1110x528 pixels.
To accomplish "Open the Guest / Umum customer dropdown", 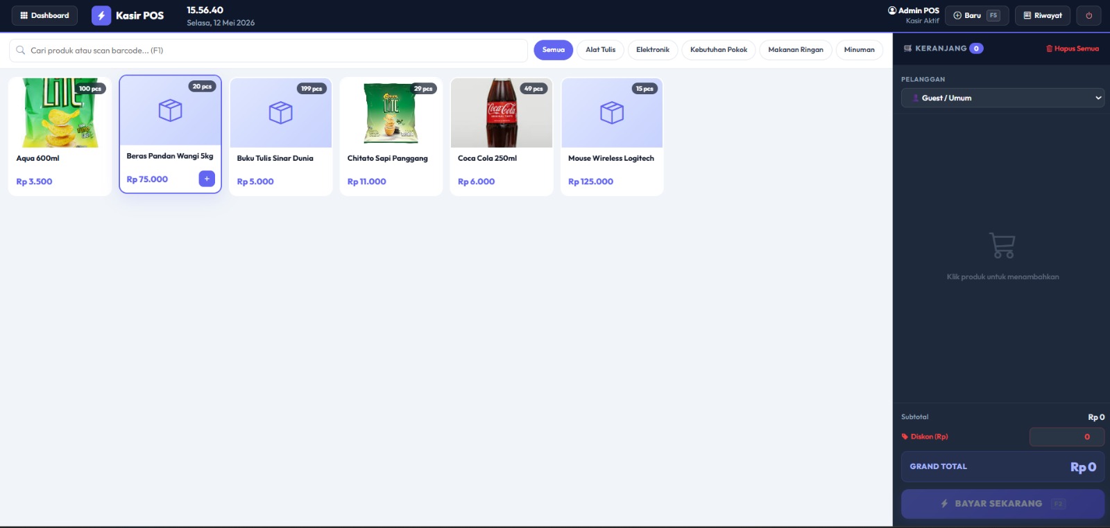I will [x=1002, y=98].
